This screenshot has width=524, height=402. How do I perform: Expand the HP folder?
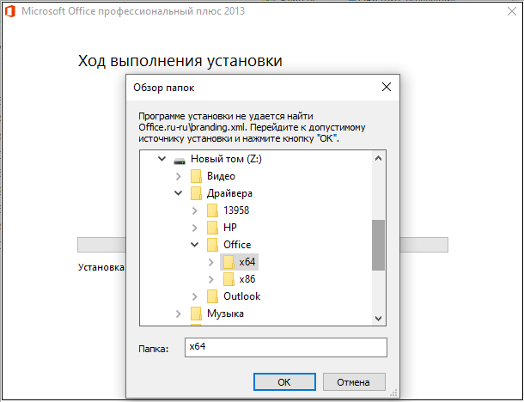pos(195,228)
